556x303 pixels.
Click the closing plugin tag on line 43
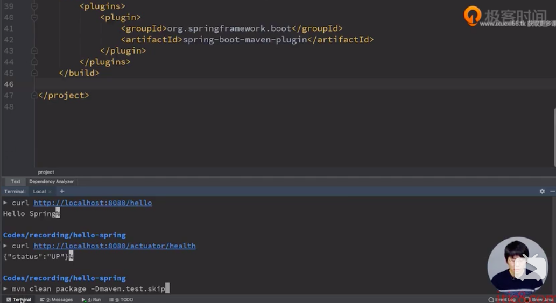123,50
